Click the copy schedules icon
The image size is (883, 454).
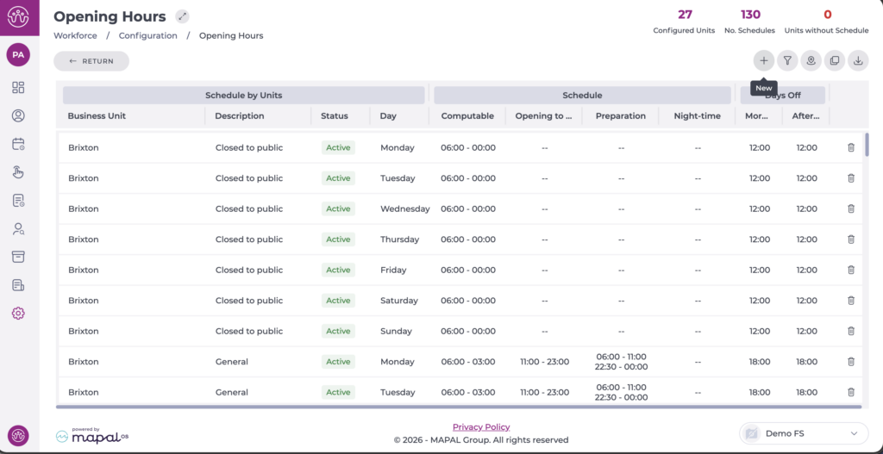click(x=835, y=61)
